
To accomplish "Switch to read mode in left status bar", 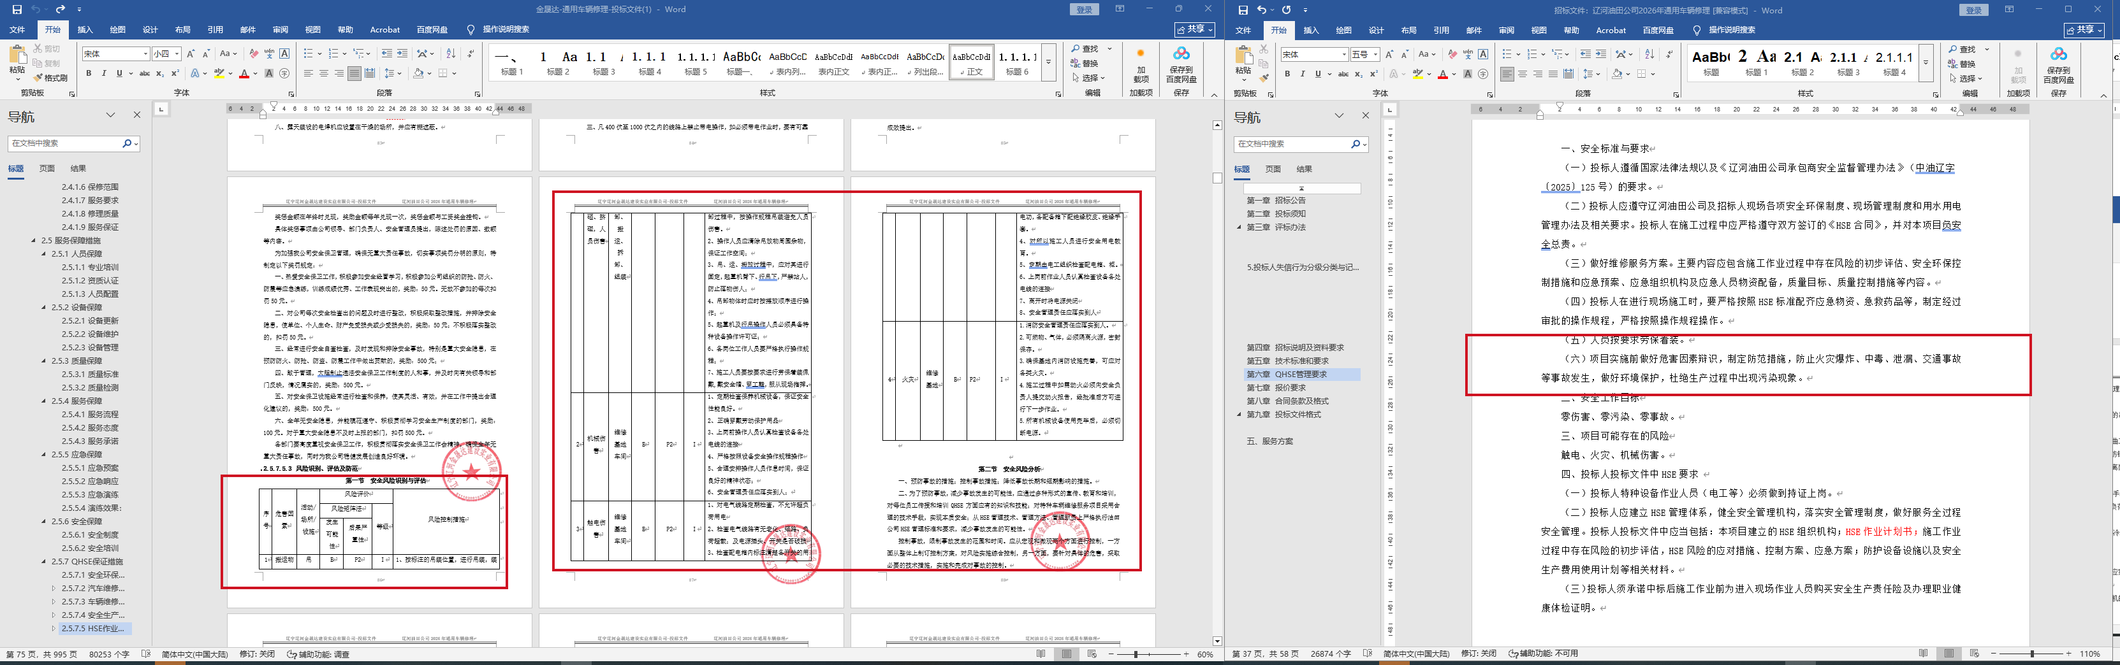I will click(x=1041, y=654).
